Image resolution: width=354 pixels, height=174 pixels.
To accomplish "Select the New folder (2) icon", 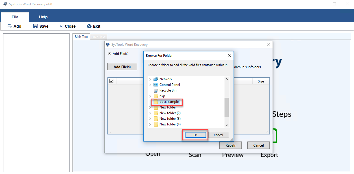I will click(156, 113).
